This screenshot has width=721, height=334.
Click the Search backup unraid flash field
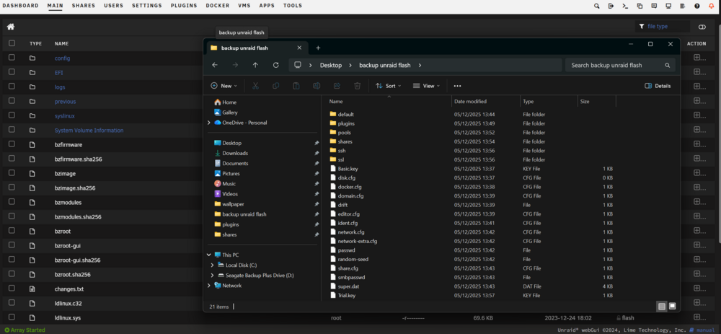pos(620,66)
